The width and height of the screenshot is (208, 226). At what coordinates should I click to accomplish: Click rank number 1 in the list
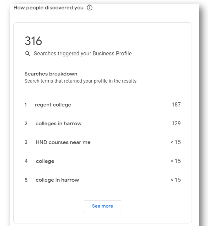tap(26, 105)
